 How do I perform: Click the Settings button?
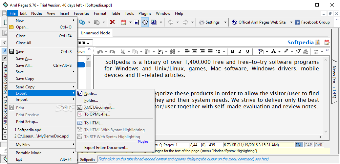pyautogui.click(x=209, y=22)
